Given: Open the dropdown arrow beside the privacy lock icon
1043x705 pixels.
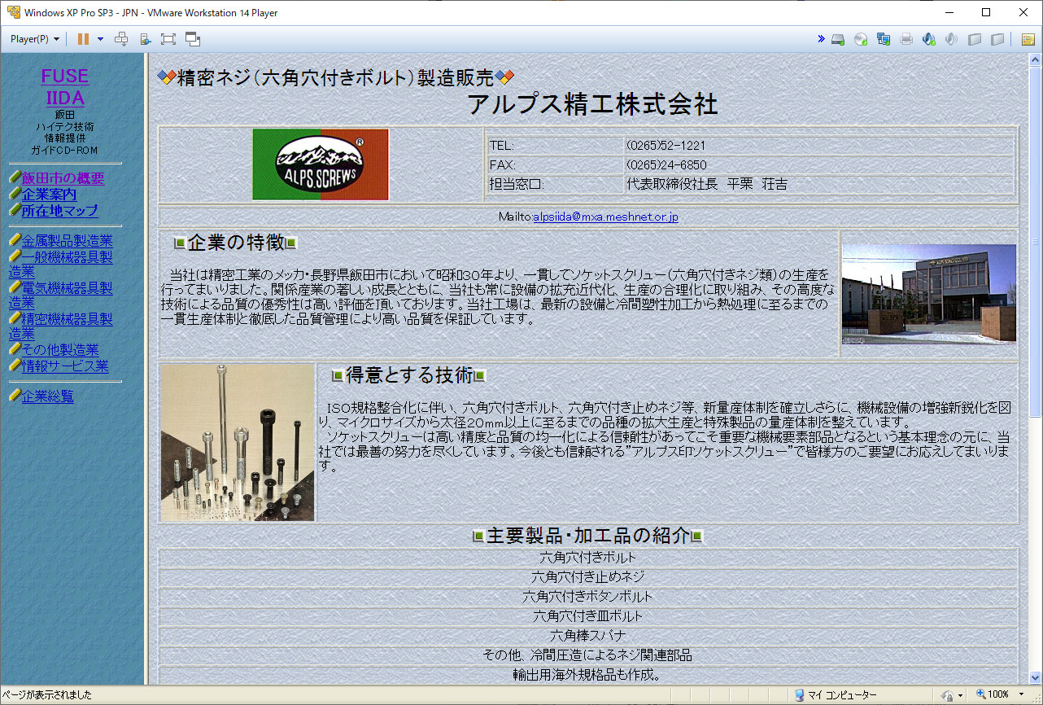Looking at the screenshot, I should click(961, 695).
